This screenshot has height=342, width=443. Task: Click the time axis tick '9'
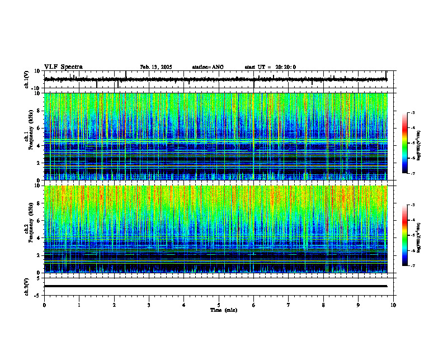(358, 305)
